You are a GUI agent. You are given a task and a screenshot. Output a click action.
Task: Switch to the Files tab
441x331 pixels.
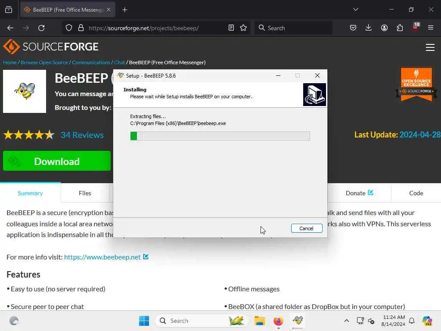click(x=85, y=193)
